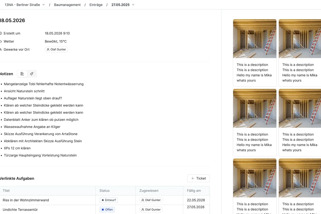Click note Abklären mit Architekten Skizze Ausführung Stein
321x214 pixels.
coord(43,141)
